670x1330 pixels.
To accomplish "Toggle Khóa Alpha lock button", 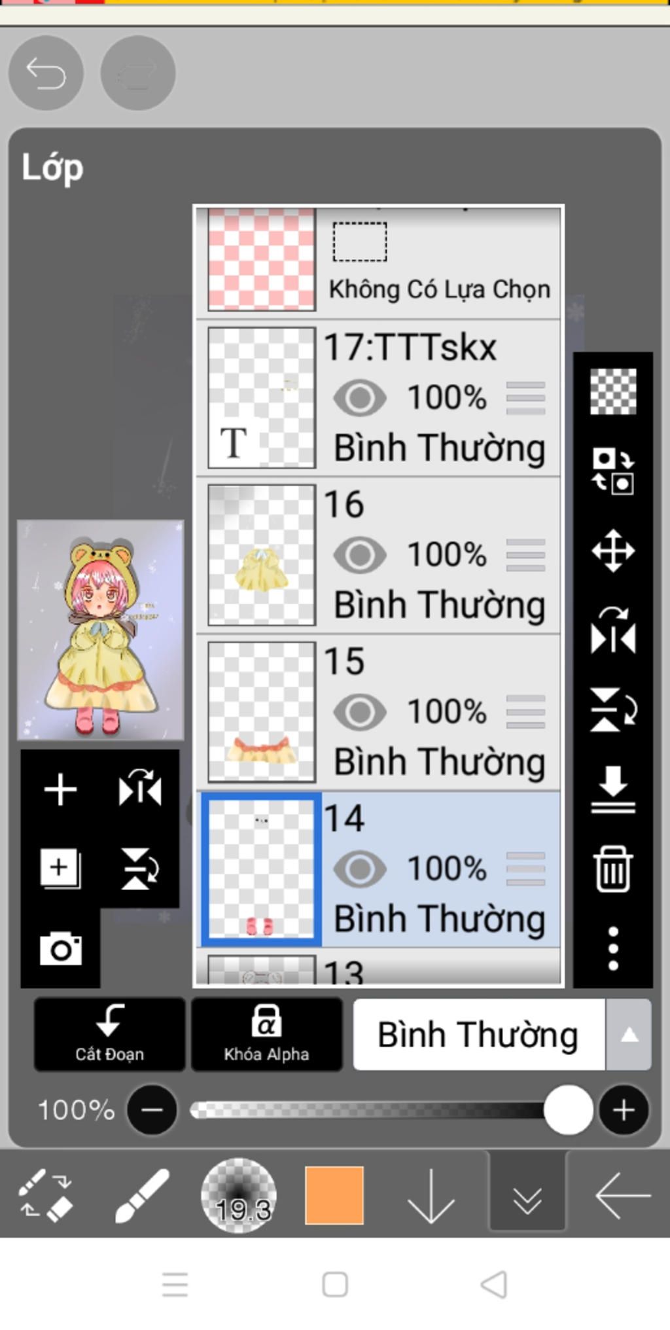I will 266,1034.
